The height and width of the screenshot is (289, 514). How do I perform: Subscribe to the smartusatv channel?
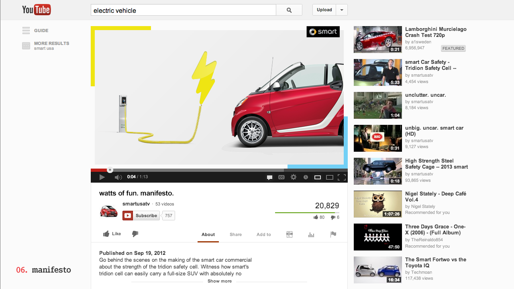click(141, 216)
